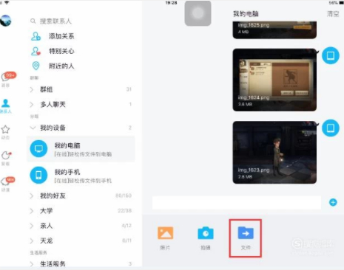Click the Nearby people location icon
The width and height of the screenshot is (344, 270).
[36, 66]
